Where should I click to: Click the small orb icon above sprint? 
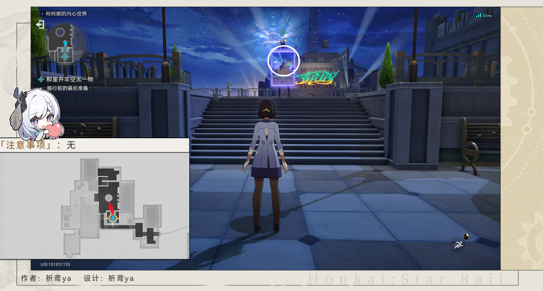coord(466,237)
